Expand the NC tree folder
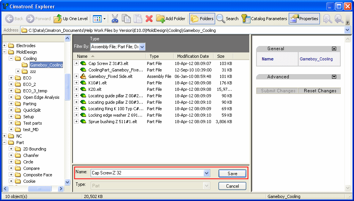 click(x=4, y=136)
